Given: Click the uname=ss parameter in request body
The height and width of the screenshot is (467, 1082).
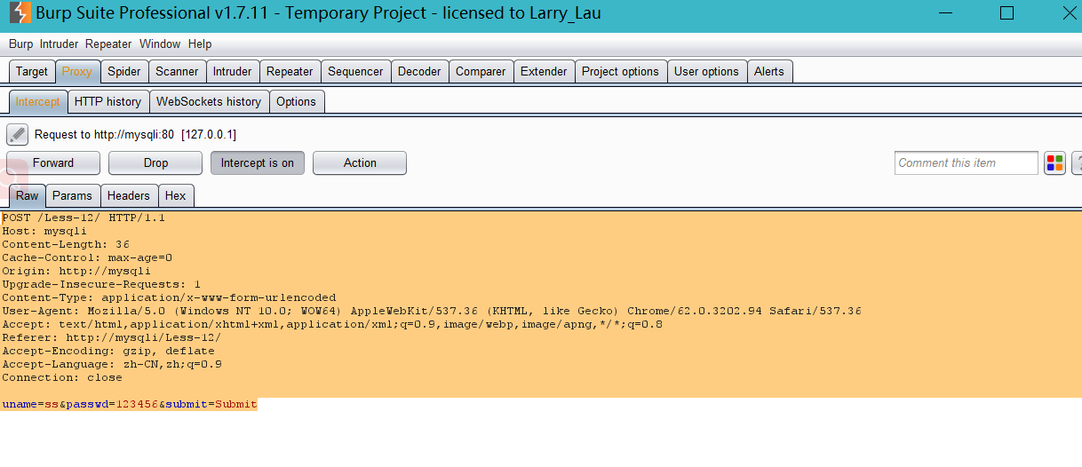Looking at the screenshot, I should (29, 404).
